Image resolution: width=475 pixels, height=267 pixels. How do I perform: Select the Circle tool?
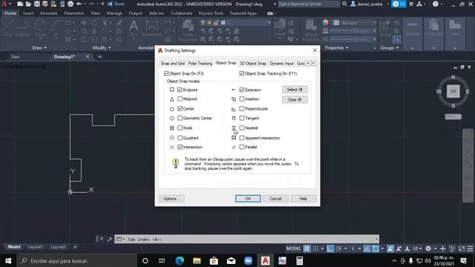click(x=40, y=28)
